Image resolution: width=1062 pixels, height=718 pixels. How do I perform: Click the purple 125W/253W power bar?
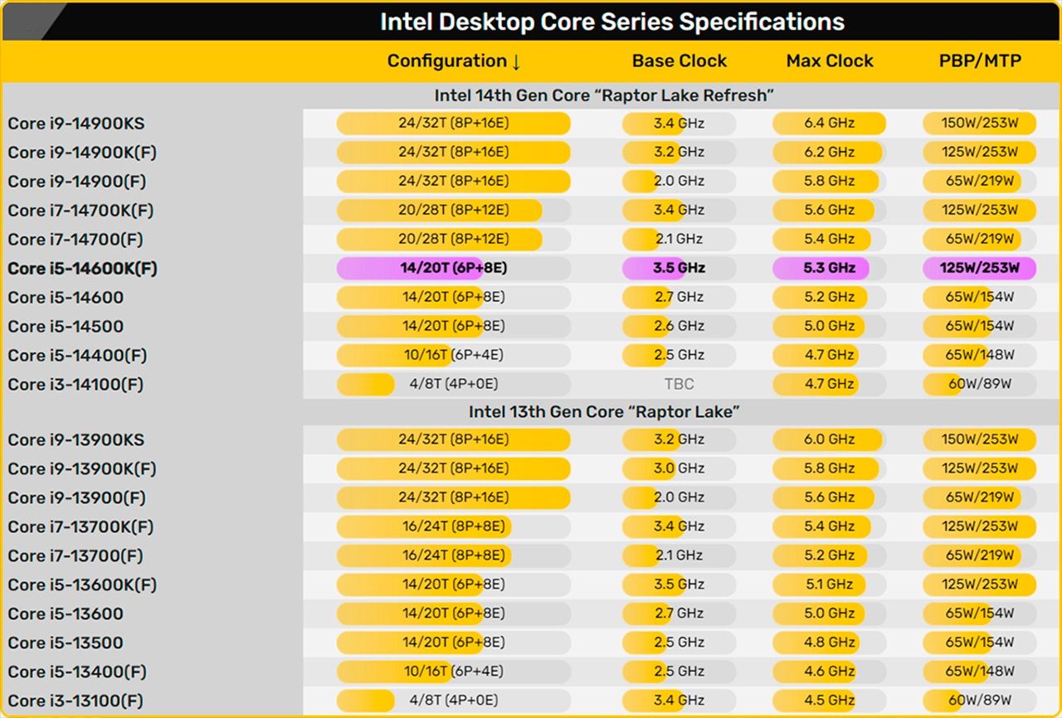pos(979,268)
